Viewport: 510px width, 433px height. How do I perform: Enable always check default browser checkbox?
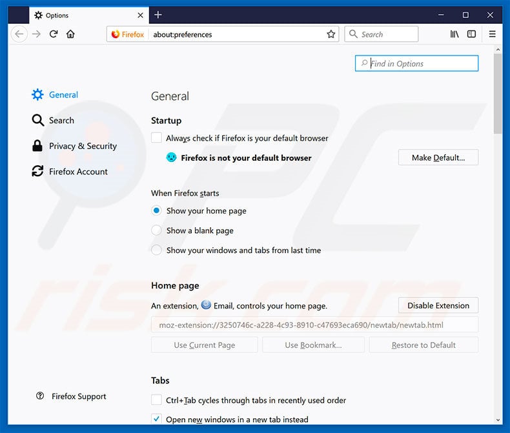tap(156, 138)
